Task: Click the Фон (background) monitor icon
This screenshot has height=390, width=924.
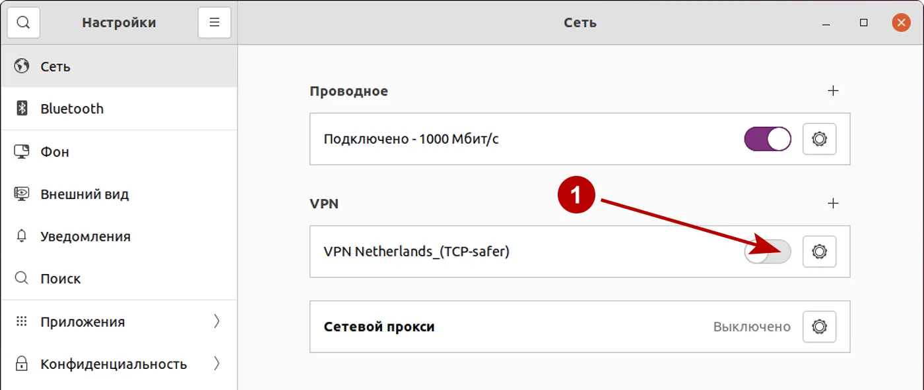Action: coord(22,151)
